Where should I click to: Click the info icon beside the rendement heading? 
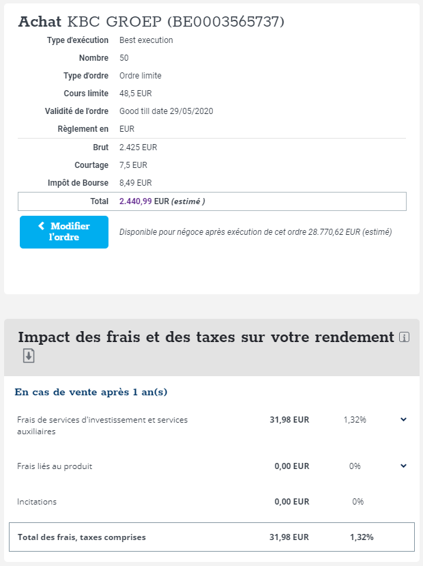404,337
